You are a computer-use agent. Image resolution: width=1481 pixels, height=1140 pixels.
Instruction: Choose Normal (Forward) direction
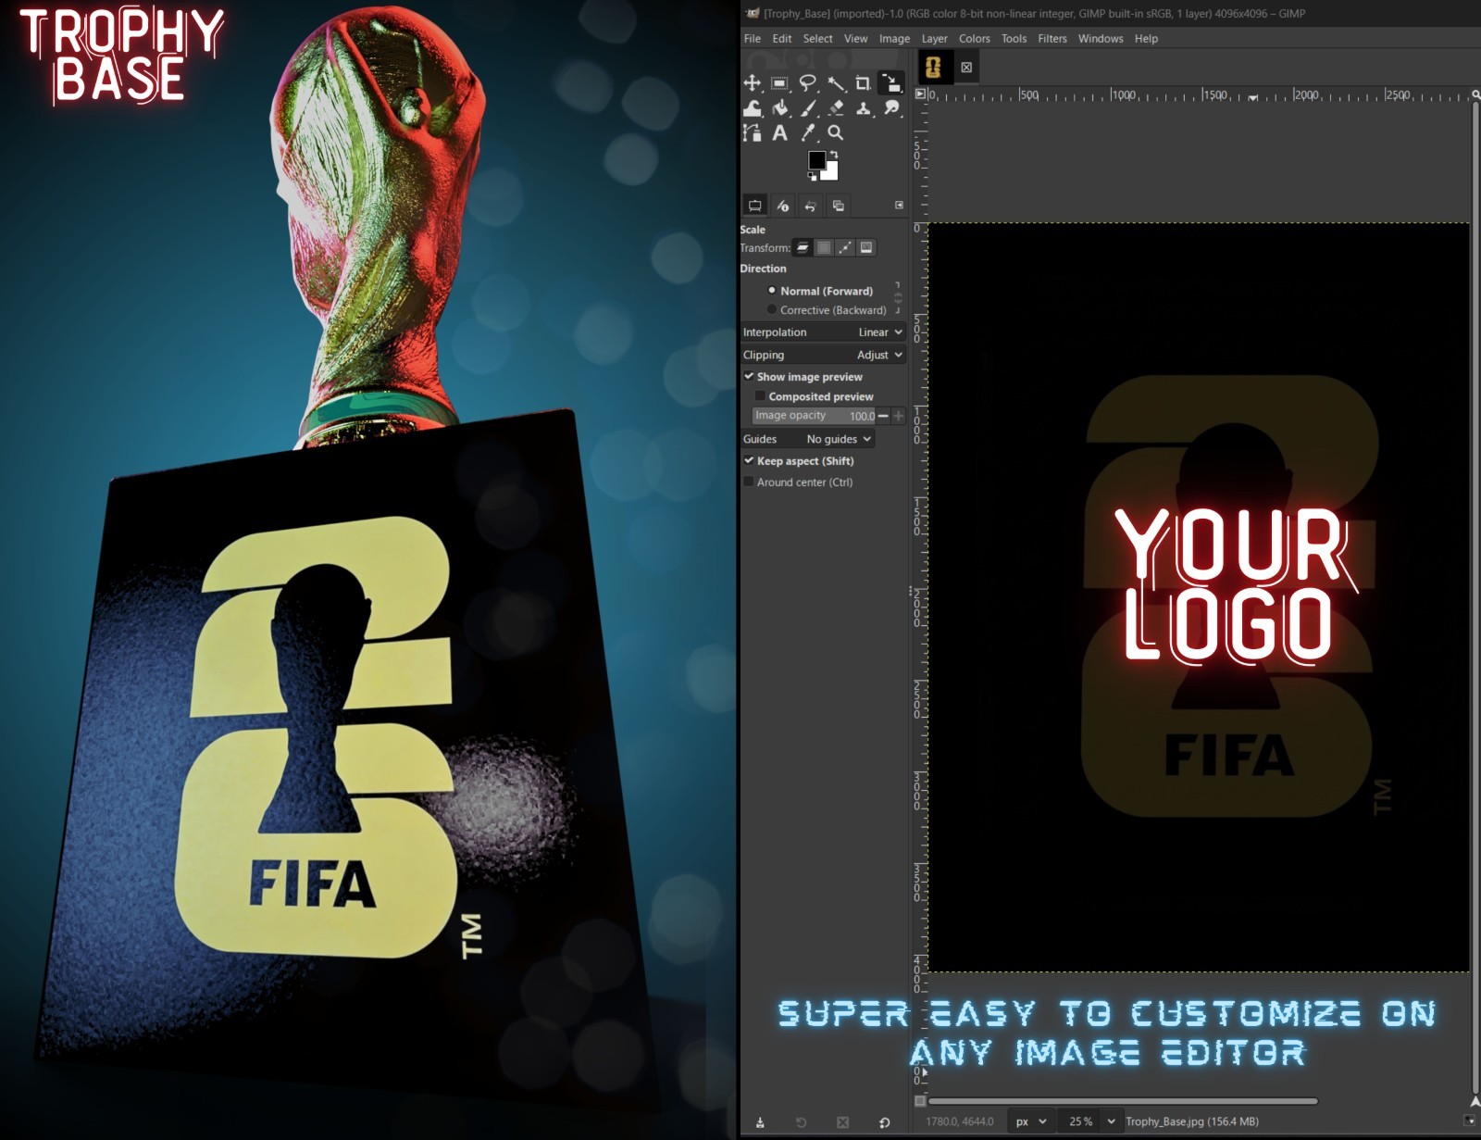point(820,291)
